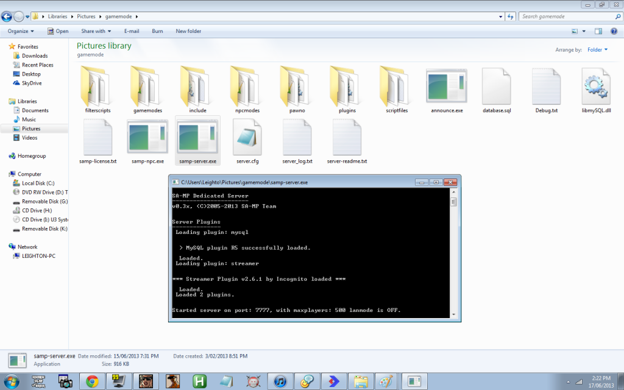Open the gamemodes folder

147,89
